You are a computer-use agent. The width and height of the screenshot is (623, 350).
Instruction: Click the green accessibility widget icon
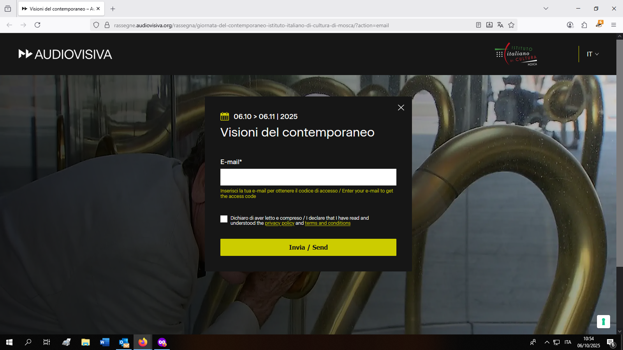[x=603, y=322]
